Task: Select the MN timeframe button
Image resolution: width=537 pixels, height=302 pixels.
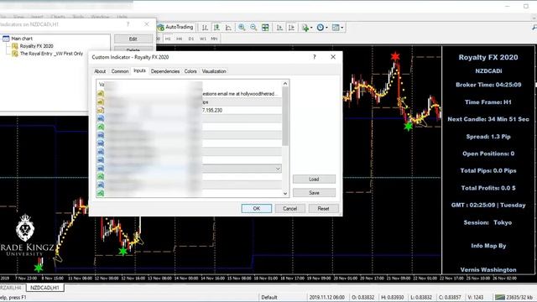Action: [x=214, y=39]
